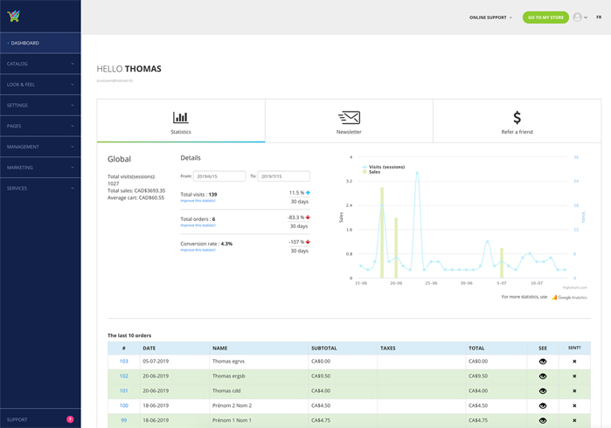View order 99 with the eye icon
Image resolution: width=611 pixels, height=428 pixels.
pos(543,421)
